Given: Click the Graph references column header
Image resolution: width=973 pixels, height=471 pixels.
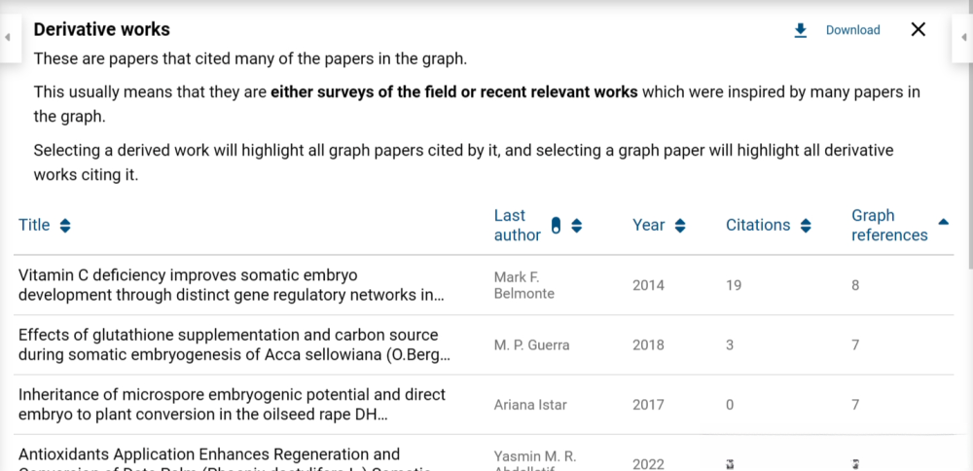Looking at the screenshot, I should [x=888, y=226].
